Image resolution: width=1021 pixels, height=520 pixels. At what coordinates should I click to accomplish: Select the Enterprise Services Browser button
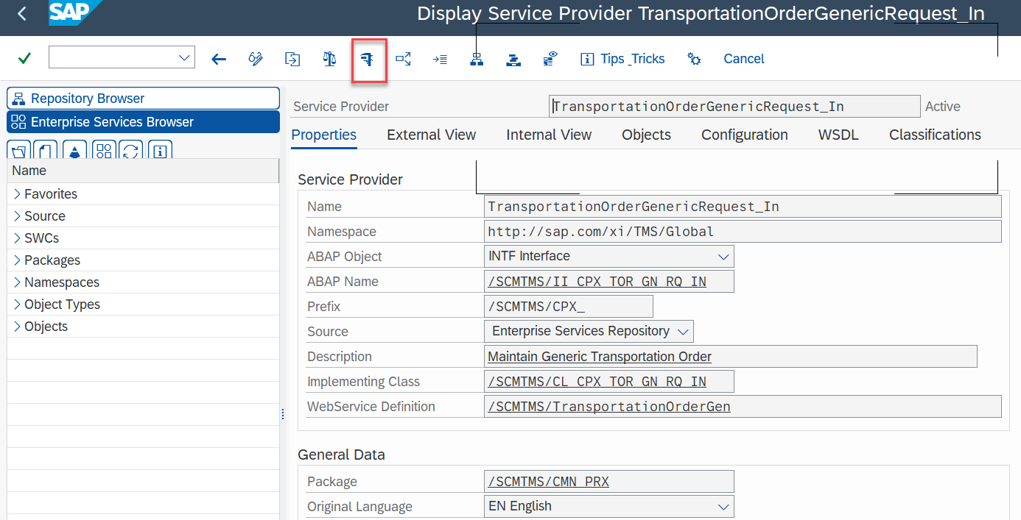(x=143, y=122)
